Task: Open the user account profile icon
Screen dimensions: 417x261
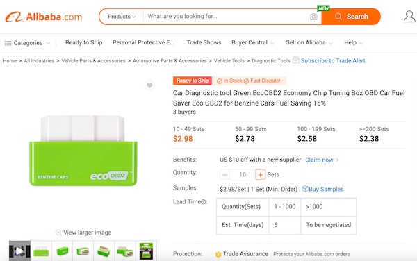Action: coord(409,17)
